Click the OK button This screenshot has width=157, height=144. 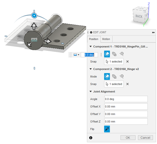pyautogui.click(x=128, y=138)
